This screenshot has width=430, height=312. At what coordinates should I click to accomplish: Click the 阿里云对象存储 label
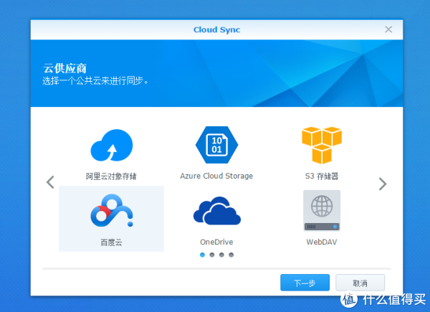(111, 176)
